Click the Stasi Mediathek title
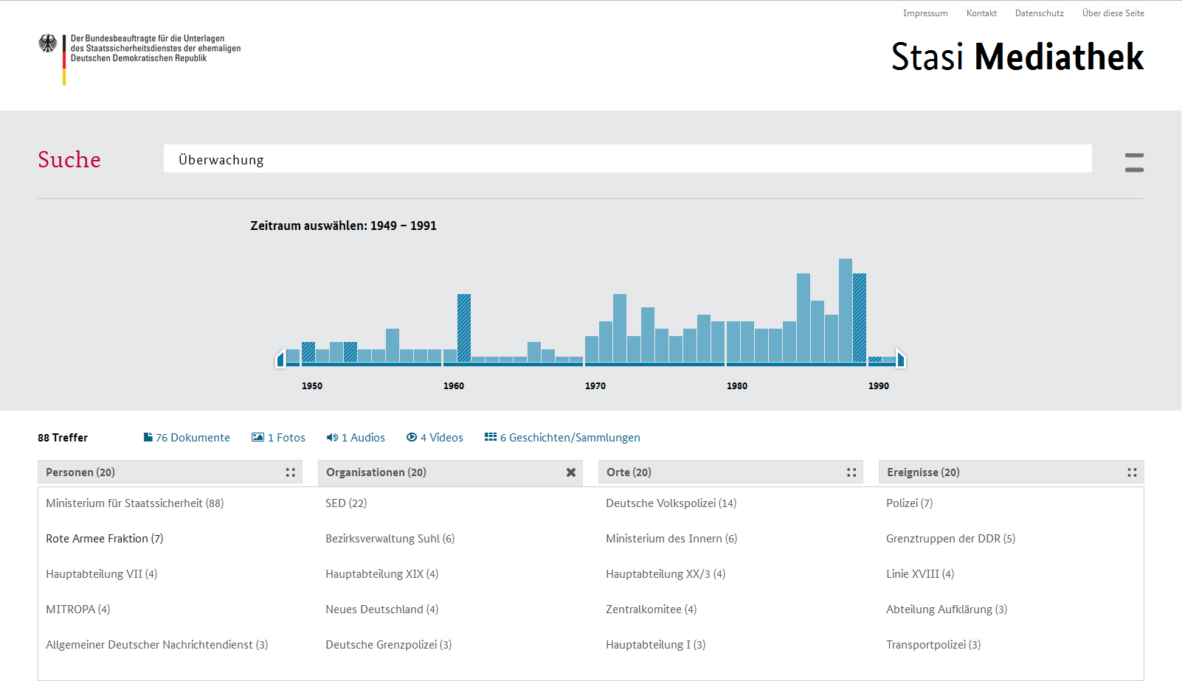 [1017, 57]
